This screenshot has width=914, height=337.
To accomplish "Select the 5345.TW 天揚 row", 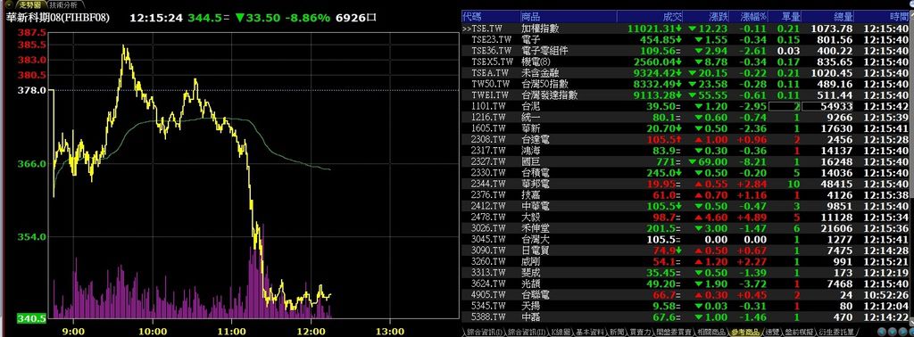I will click(685, 306).
